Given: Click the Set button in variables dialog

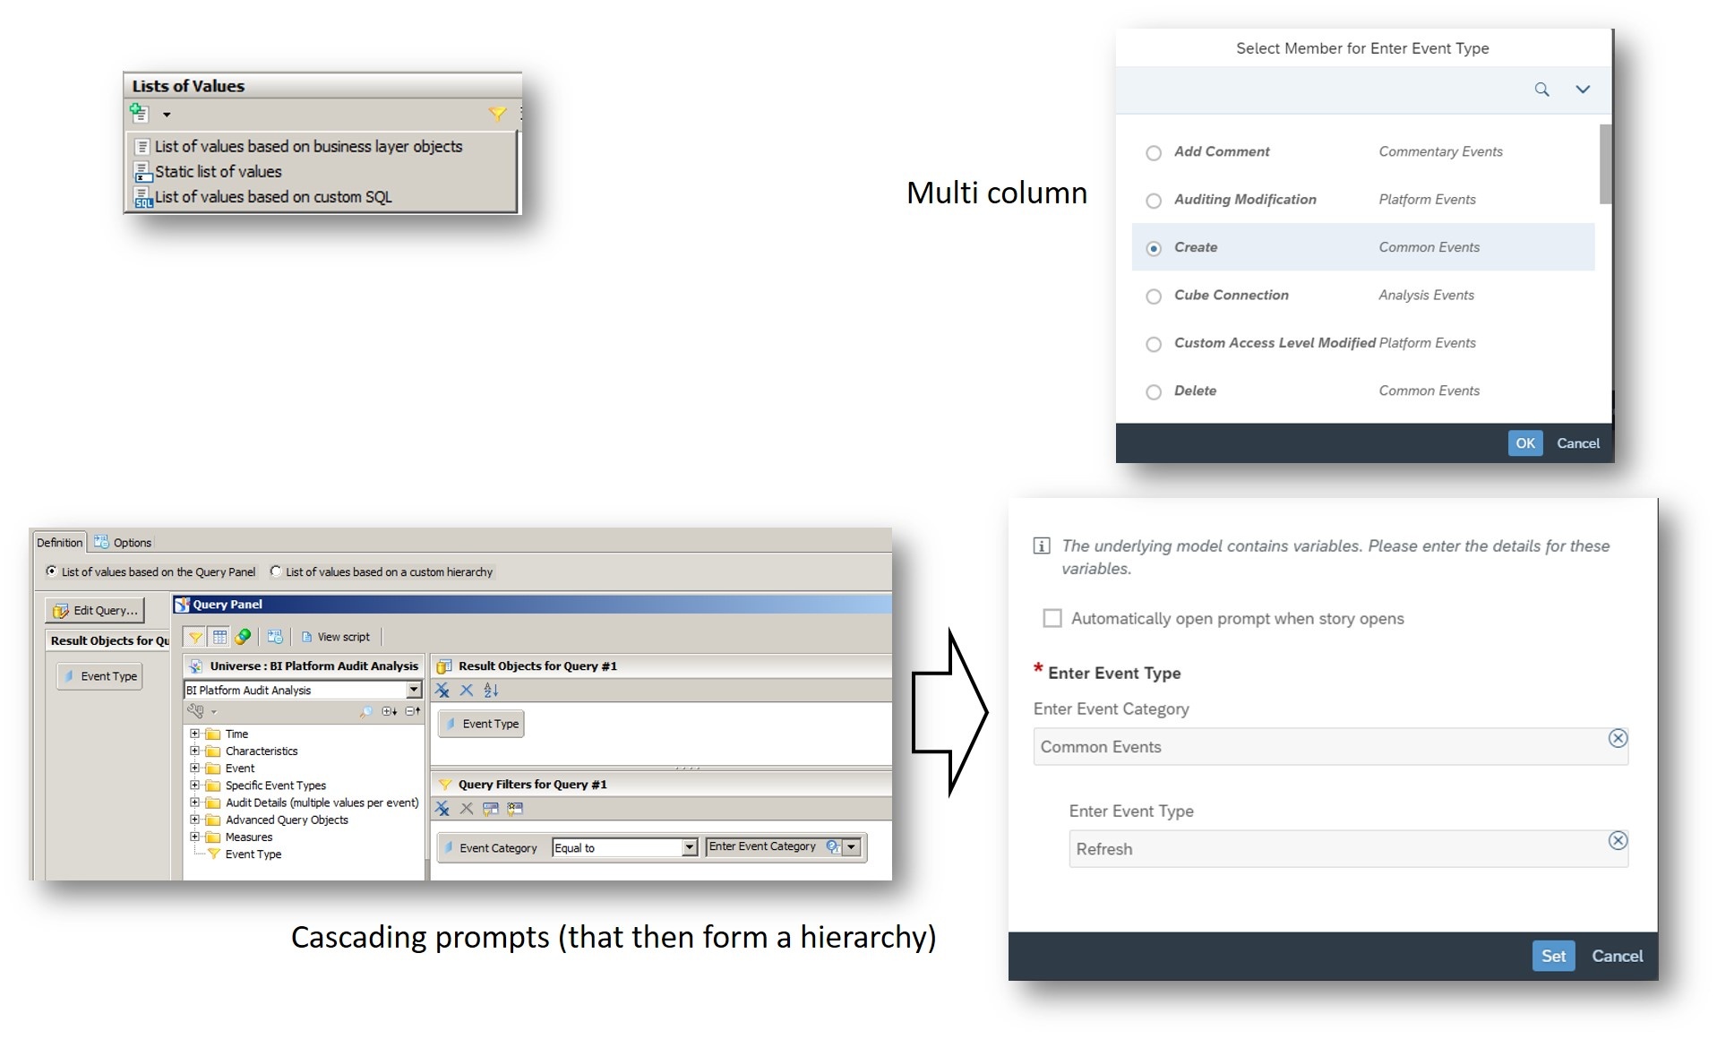Looking at the screenshot, I should pos(1553,957).
